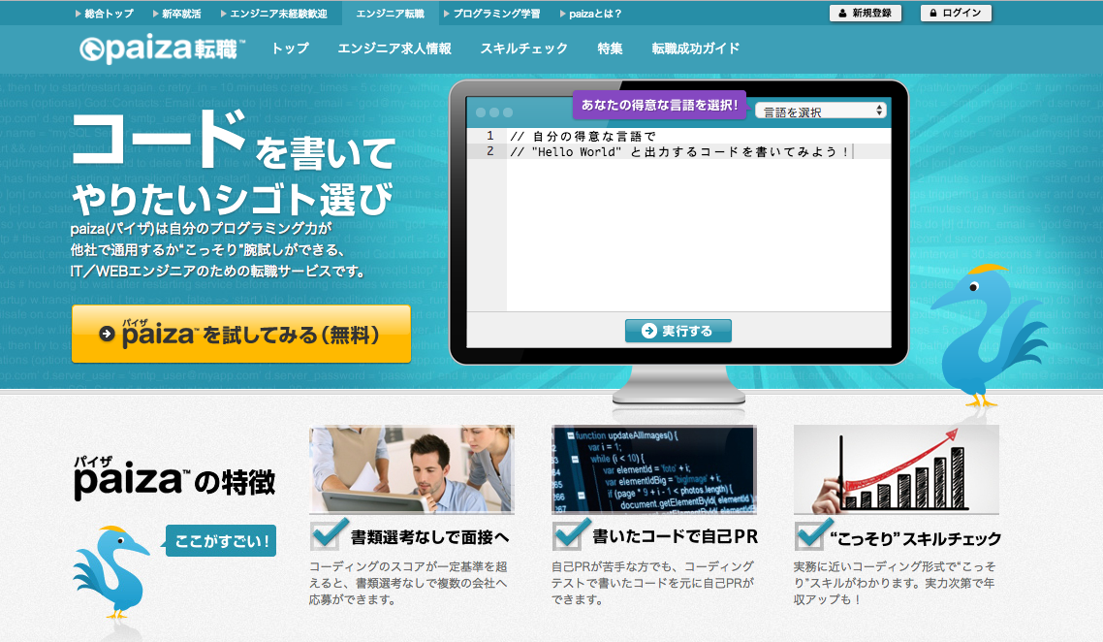Click the lock icon on ログイン
The width and height of the screenshot is (1103, 642).
coord(933,14)
